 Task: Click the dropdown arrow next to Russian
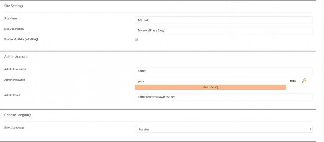[x=310, y=129]
